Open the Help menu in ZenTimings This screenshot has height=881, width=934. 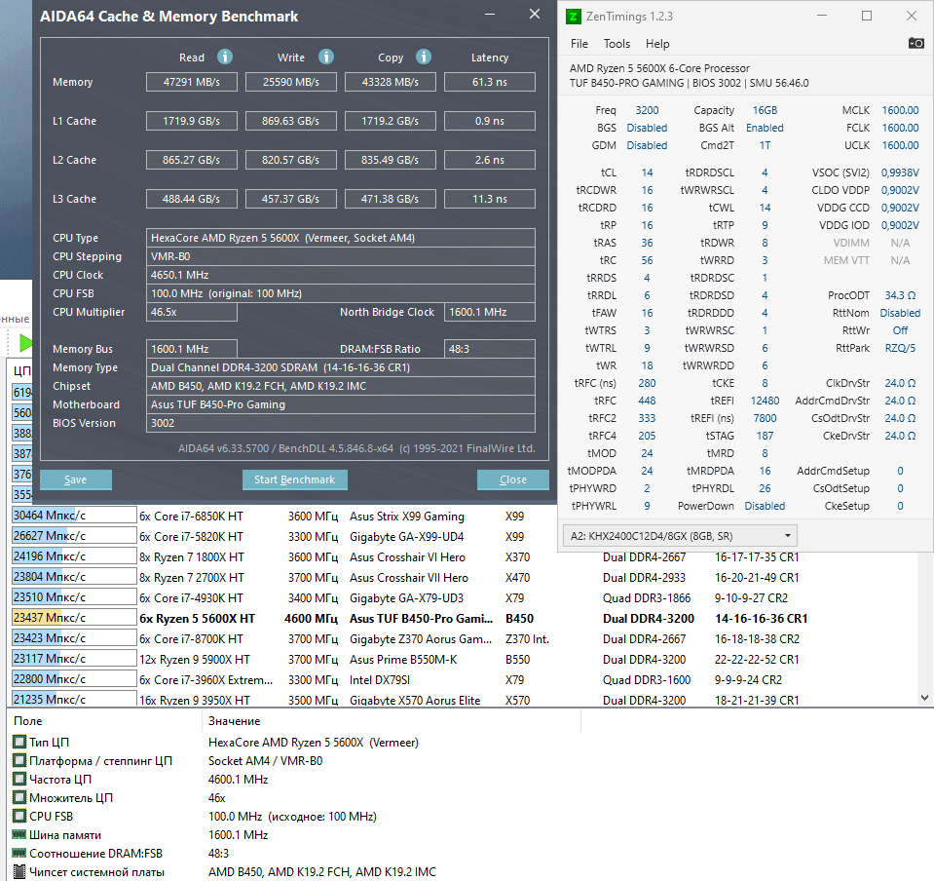[657, 44]
